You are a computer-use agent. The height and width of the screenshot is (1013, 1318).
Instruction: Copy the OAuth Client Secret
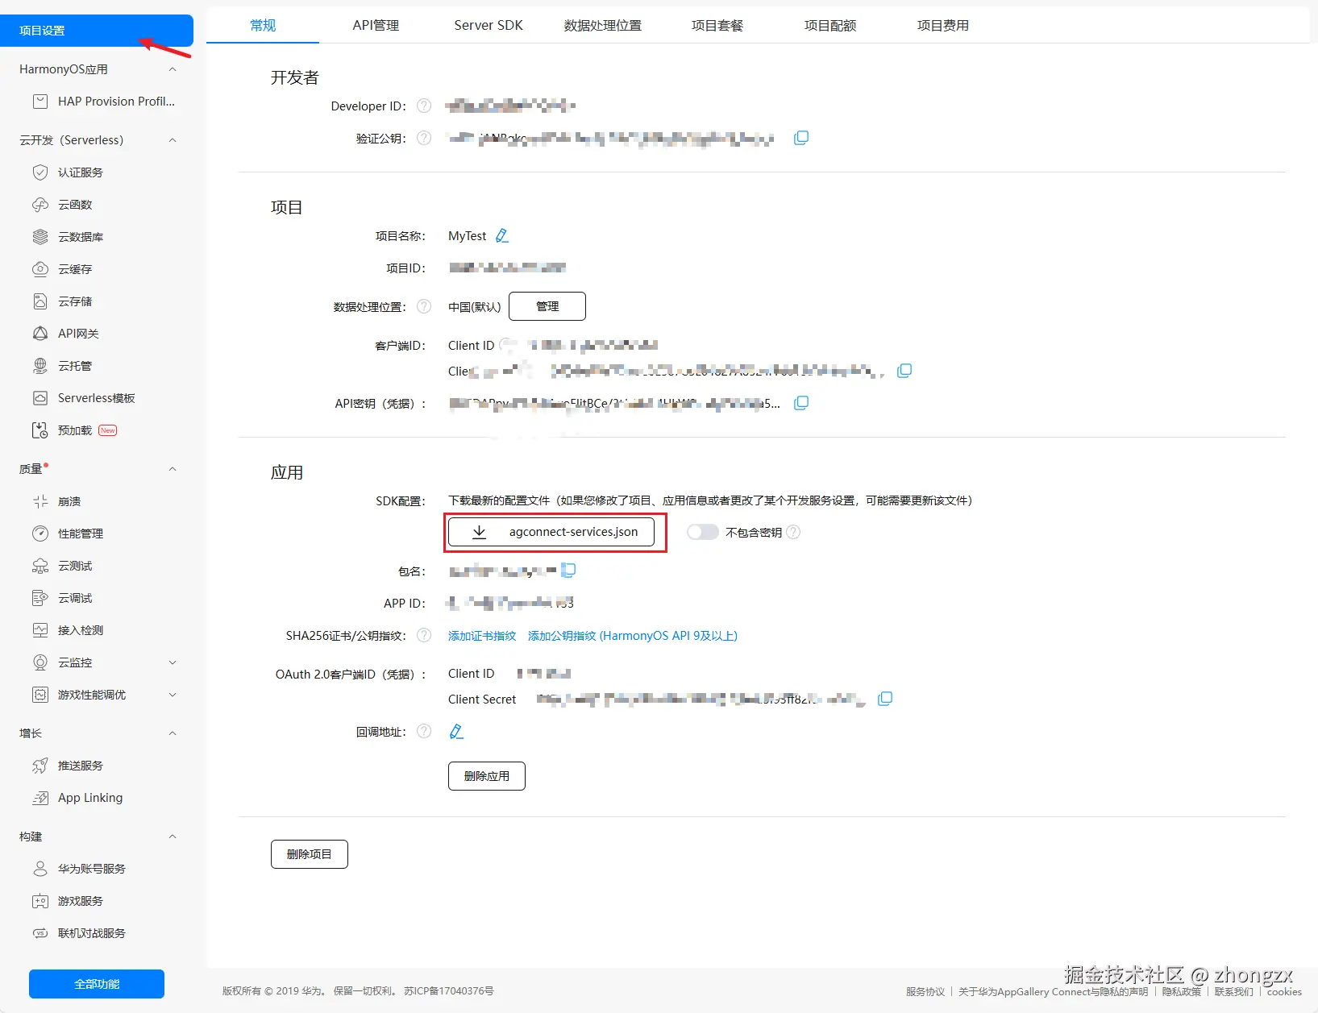885,699
